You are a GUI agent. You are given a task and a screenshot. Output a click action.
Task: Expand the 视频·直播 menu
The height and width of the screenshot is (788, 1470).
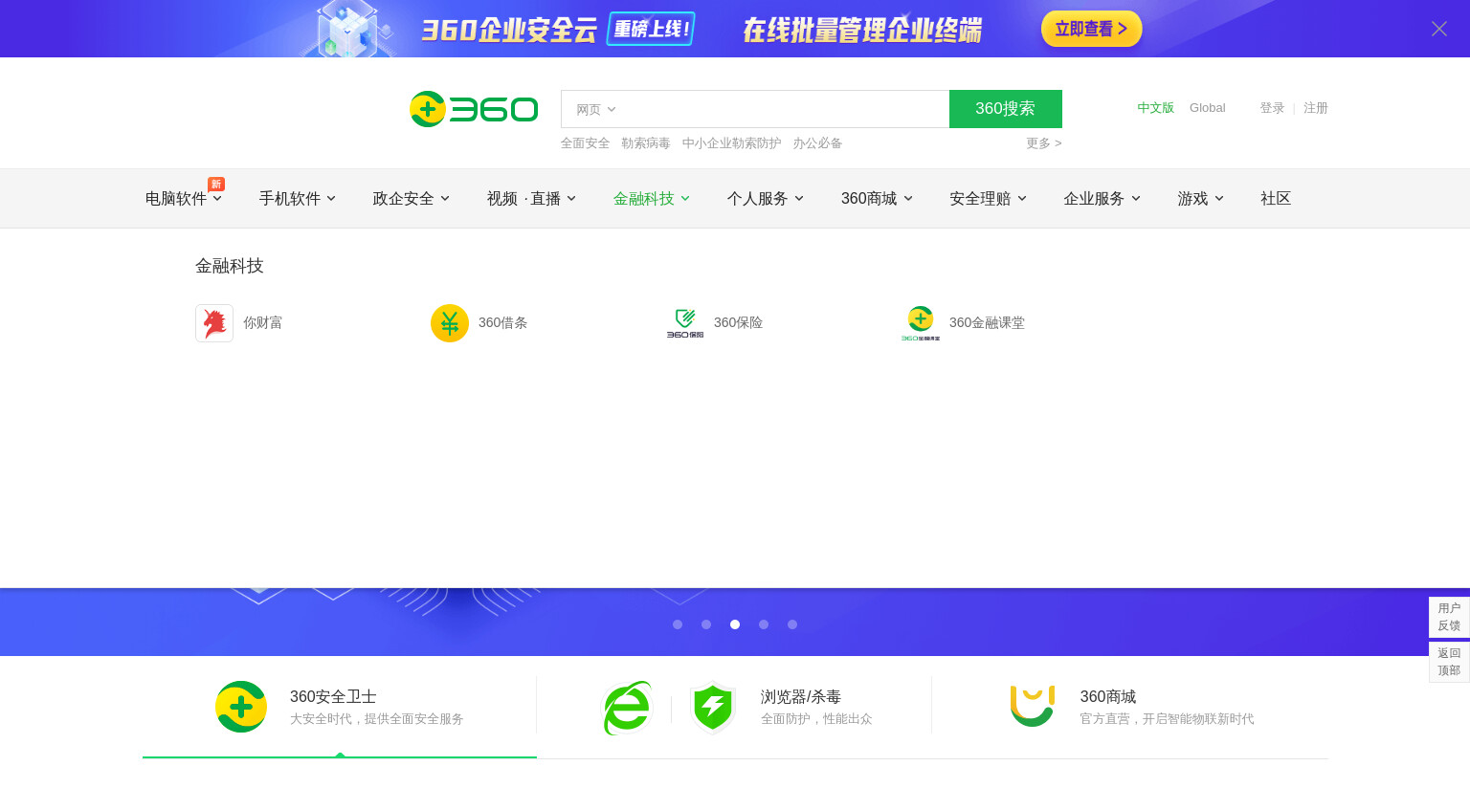(531, 198)
